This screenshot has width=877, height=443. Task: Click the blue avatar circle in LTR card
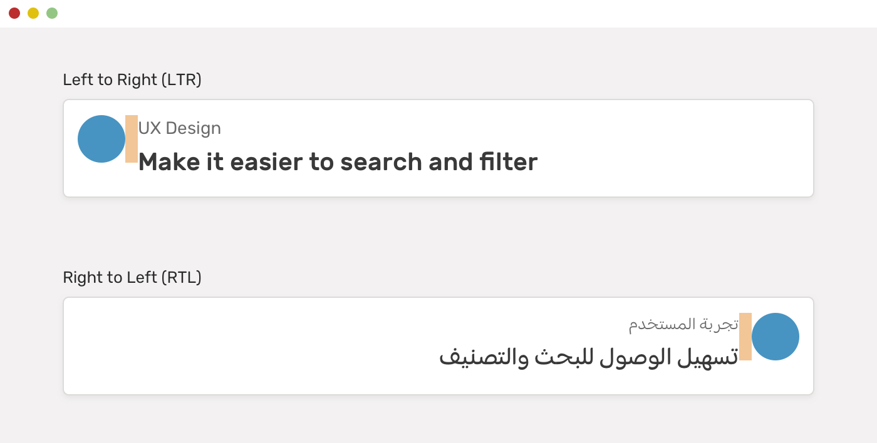101,139
